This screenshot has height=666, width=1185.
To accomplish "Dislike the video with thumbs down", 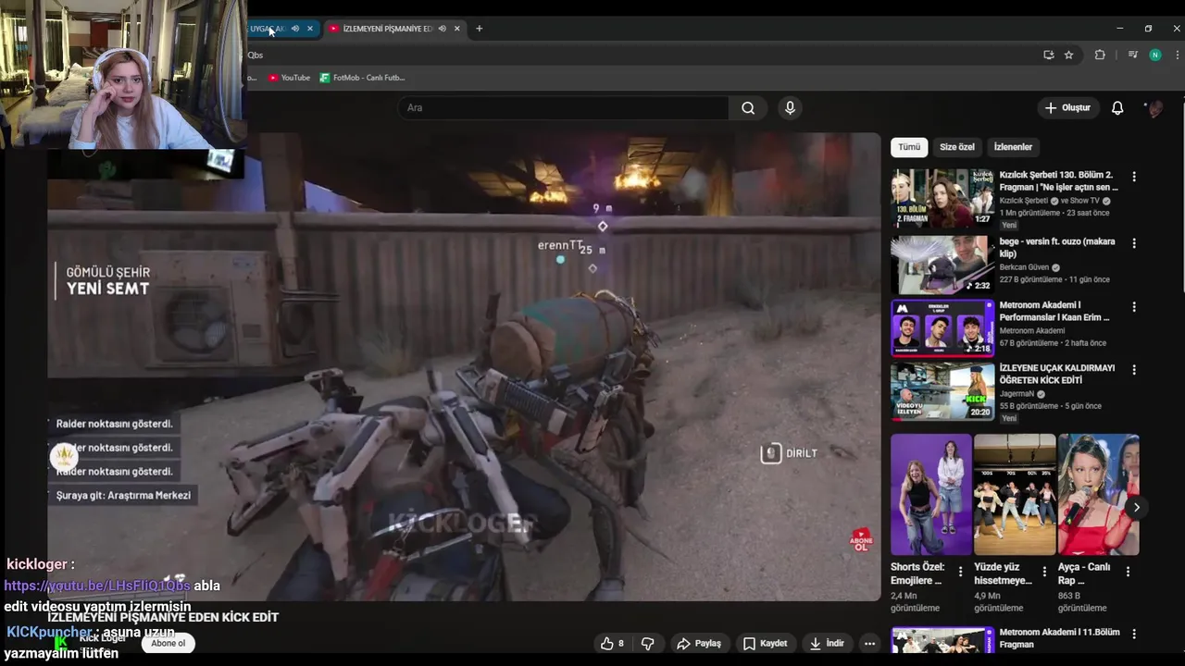I will tap(648, 644).
